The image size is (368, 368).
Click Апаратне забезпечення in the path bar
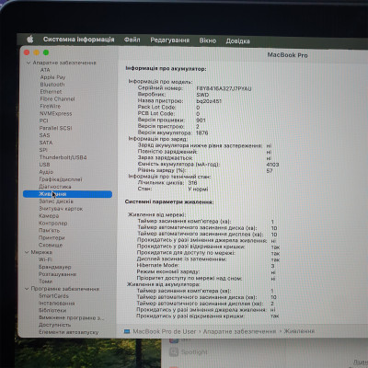pyautogui.click(x=239, y=331)
